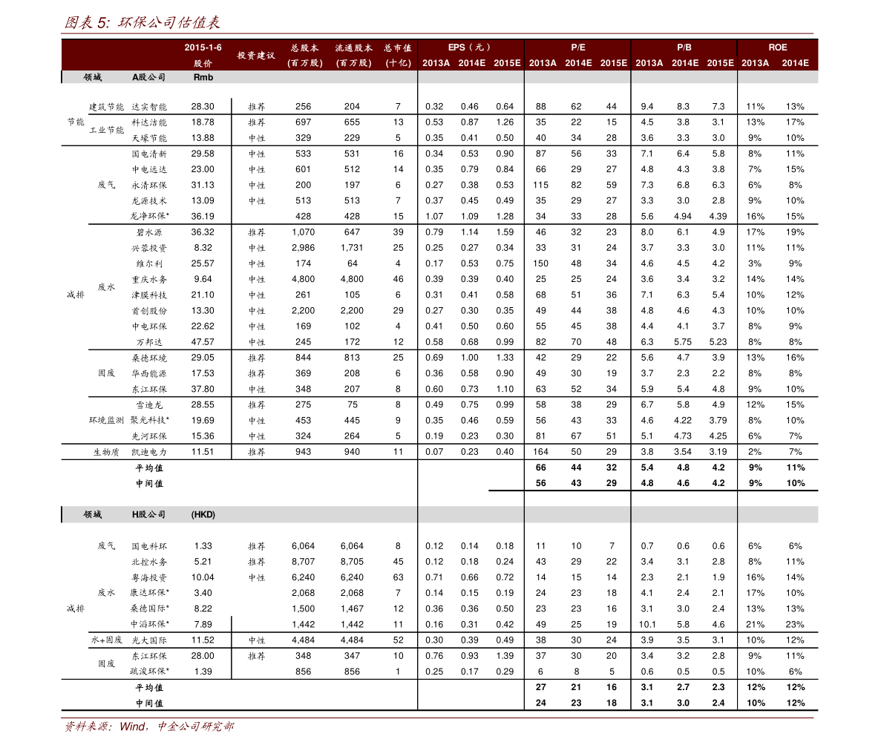
Task: Select the 0.50 EPS 2015E value
Action: pos(505,608)
